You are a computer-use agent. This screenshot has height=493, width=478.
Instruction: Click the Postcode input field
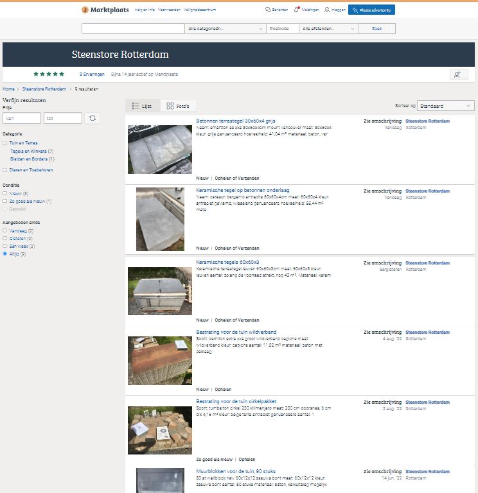(x=283, y=29)
